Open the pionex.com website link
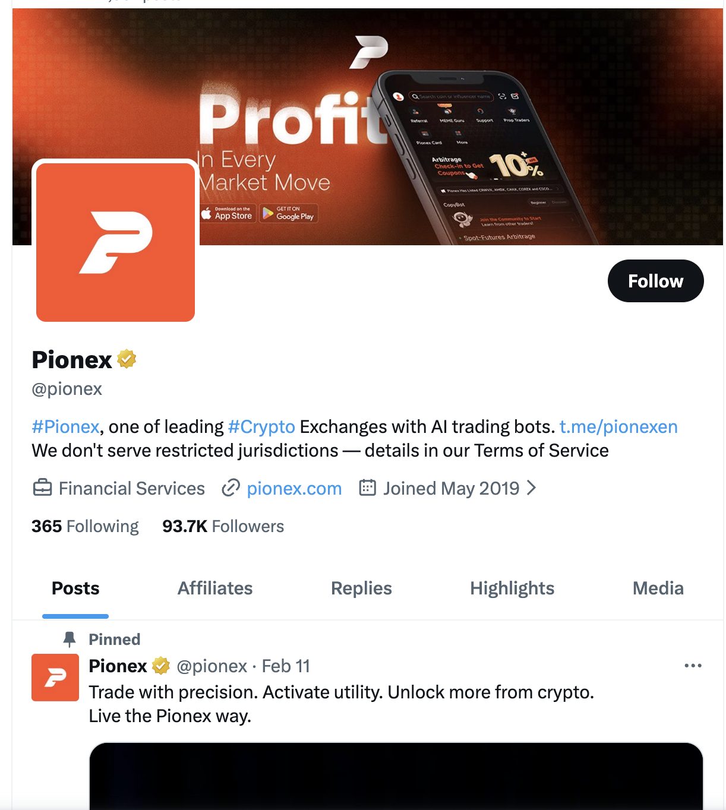726x810 pixels. [x=294, y=488]
